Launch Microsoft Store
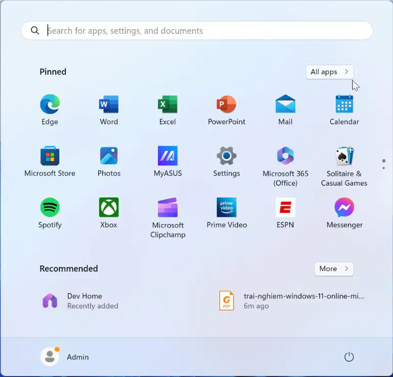 coord(50,162)
